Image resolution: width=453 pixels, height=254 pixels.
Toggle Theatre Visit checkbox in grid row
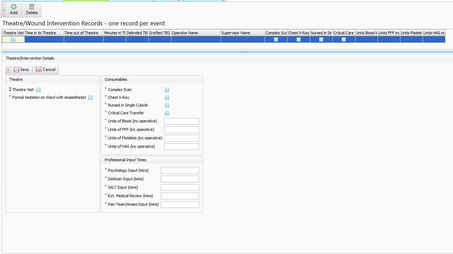13,40
